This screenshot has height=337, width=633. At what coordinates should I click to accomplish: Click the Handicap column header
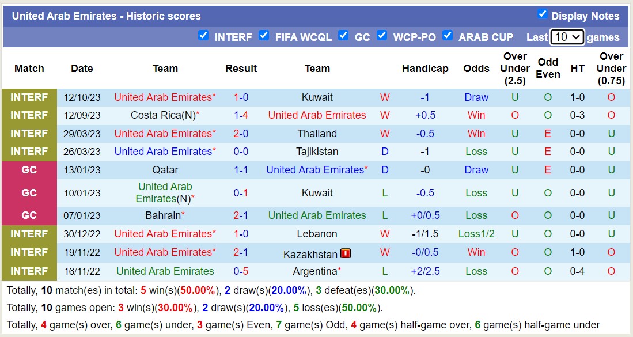[425, 69]
